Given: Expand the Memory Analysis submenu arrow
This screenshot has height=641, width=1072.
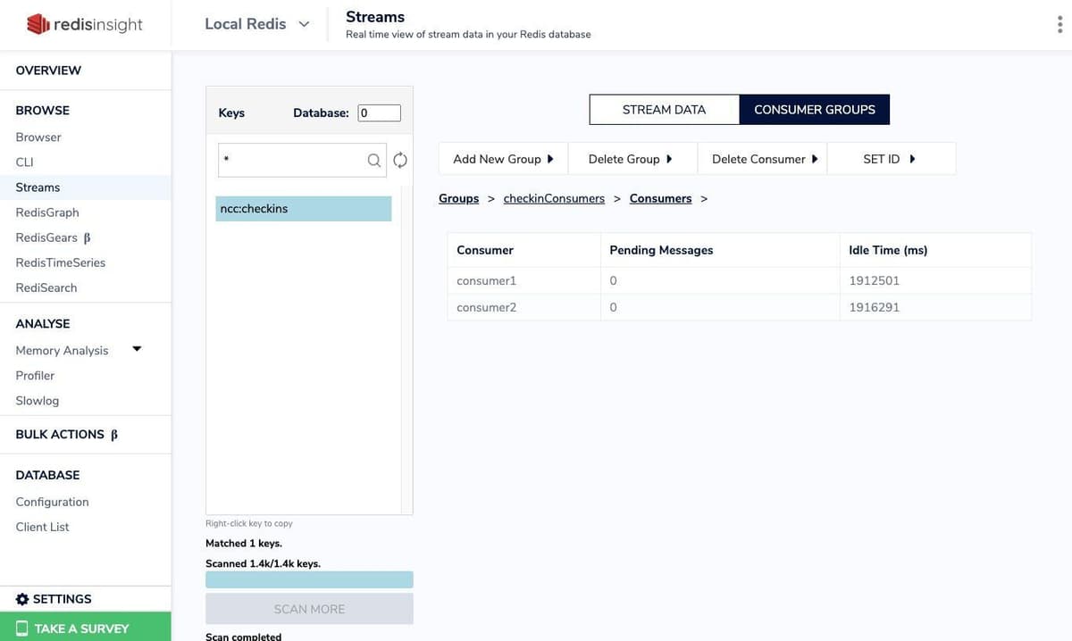Looking at the screenshot, I should click(x=137, y=349).
